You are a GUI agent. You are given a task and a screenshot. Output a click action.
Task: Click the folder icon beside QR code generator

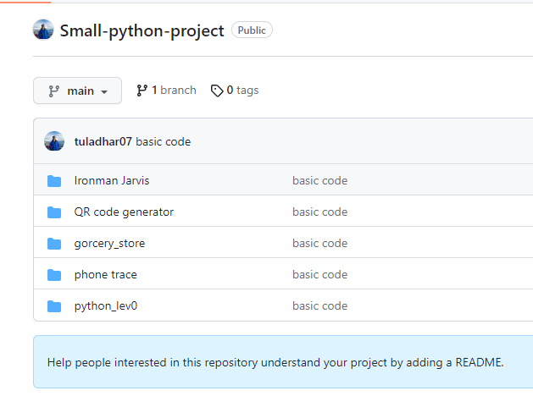[54, 212]
